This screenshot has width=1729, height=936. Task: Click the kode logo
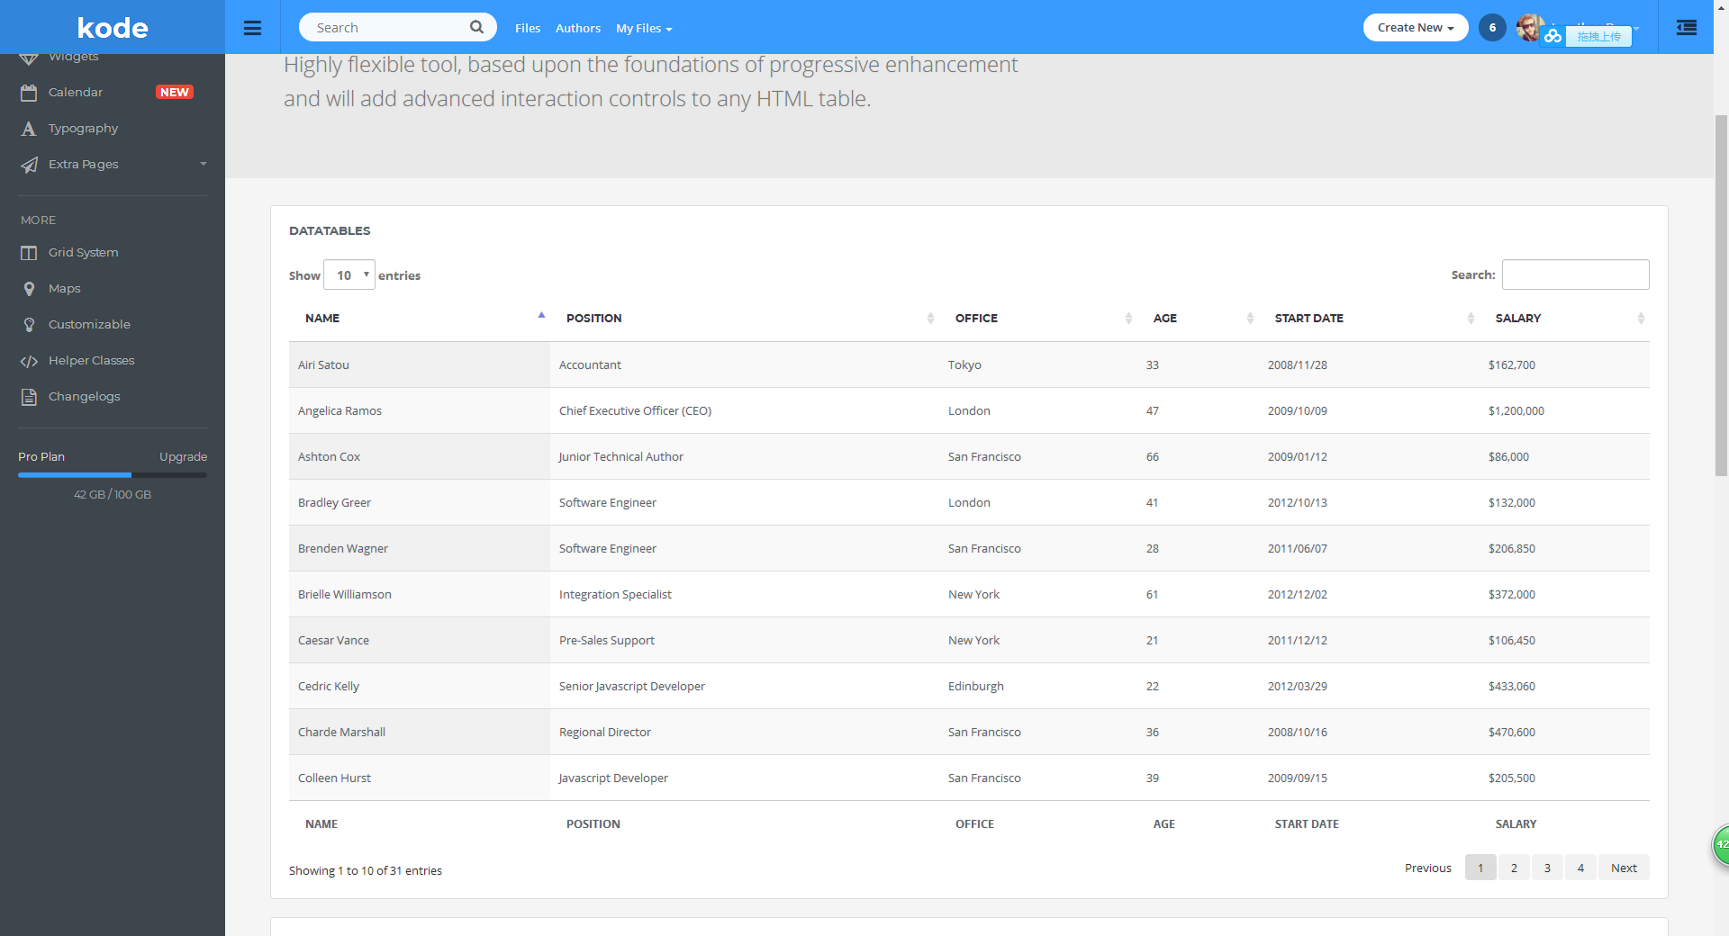113,28
